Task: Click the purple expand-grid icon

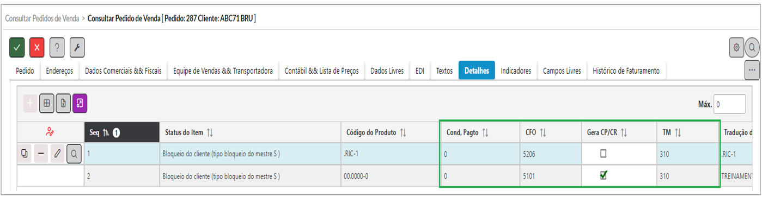Action: (80, 103)
